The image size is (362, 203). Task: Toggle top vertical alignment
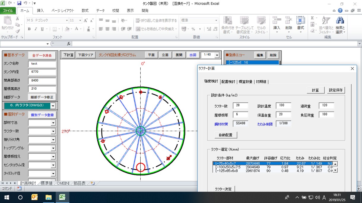tap(101, 20)
